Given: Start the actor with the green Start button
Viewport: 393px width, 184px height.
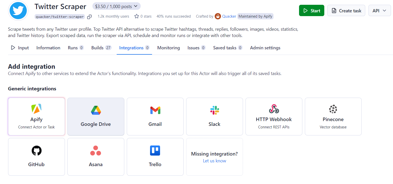Looking at the screenshot, I should pos(312,11).
